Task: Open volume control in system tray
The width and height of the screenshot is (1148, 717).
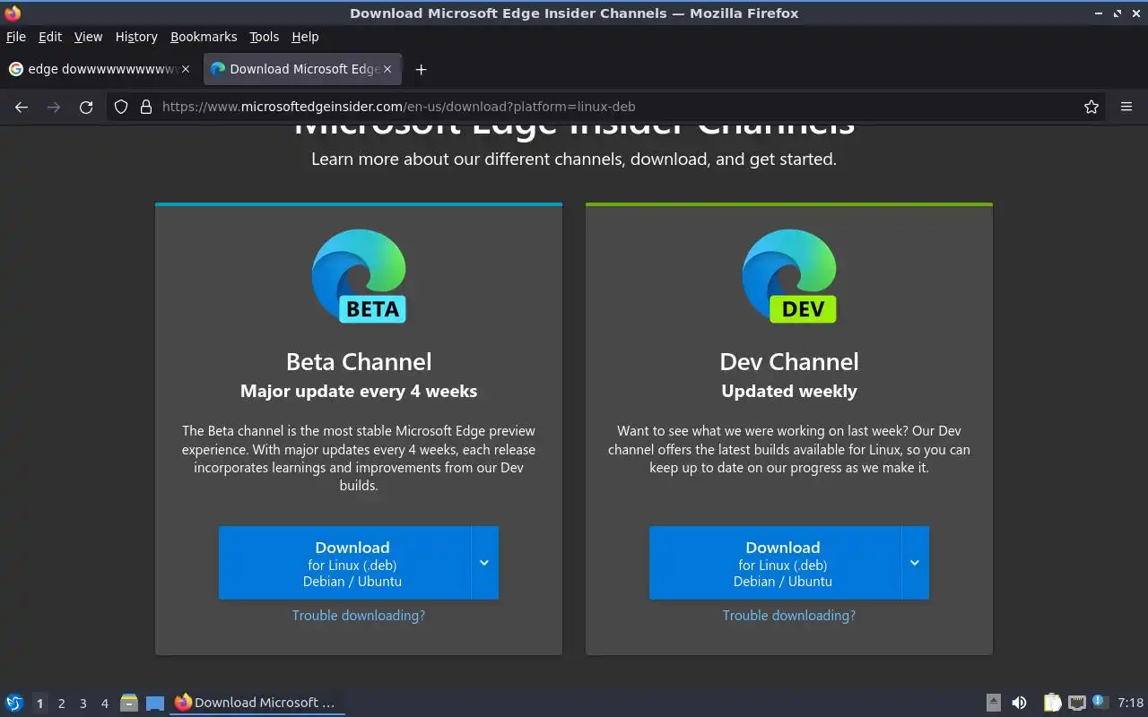Action: point(1019,703)
